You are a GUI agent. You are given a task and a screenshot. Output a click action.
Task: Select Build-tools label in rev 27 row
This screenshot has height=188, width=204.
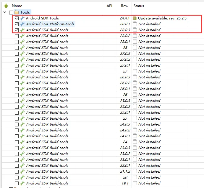tap(47, 71)
